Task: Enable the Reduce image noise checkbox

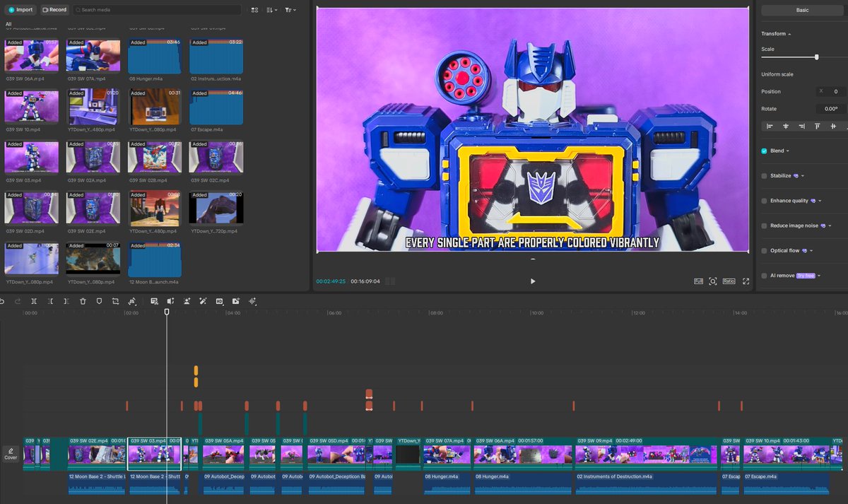Action: tap(764, 225)
